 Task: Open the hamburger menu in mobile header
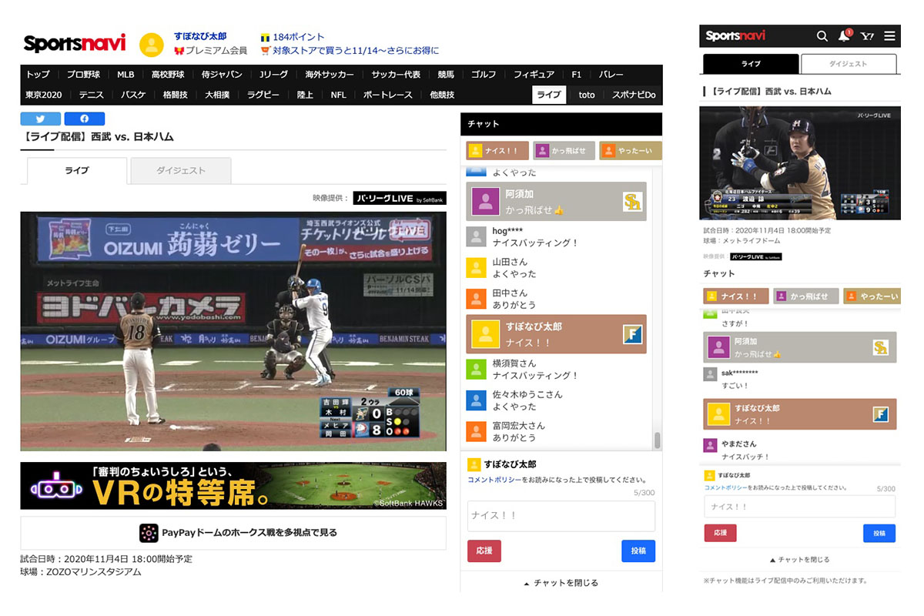coord(889,36)
